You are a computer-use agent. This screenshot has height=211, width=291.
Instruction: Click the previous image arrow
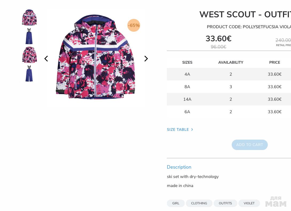pos(46,59)
